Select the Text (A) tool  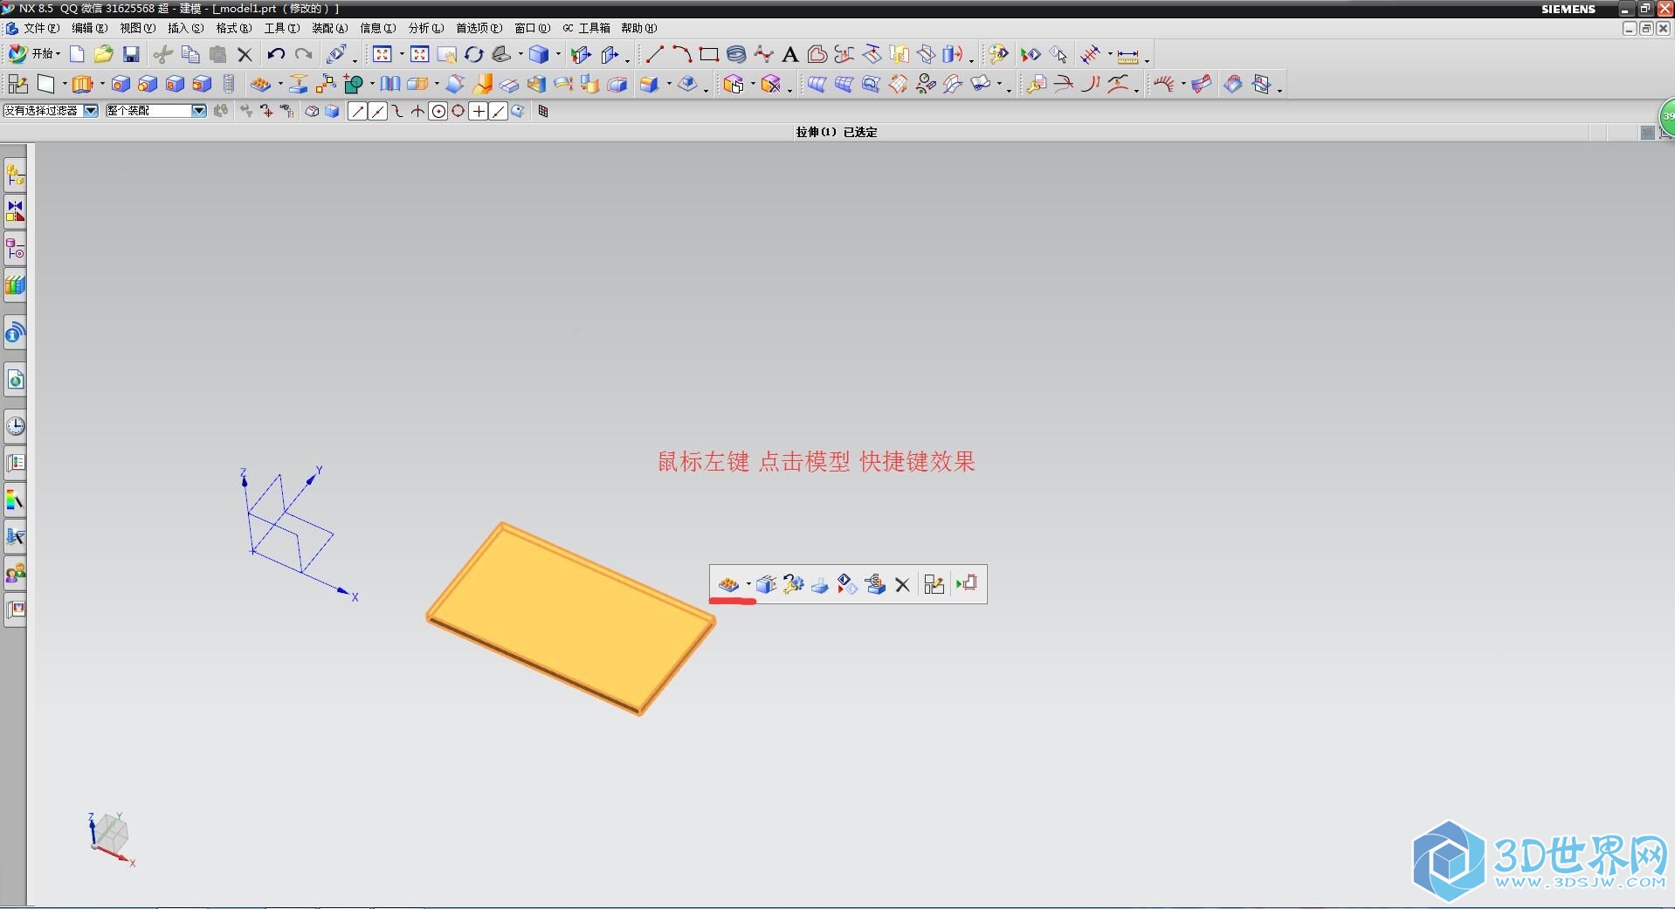(x=789, y=54)
